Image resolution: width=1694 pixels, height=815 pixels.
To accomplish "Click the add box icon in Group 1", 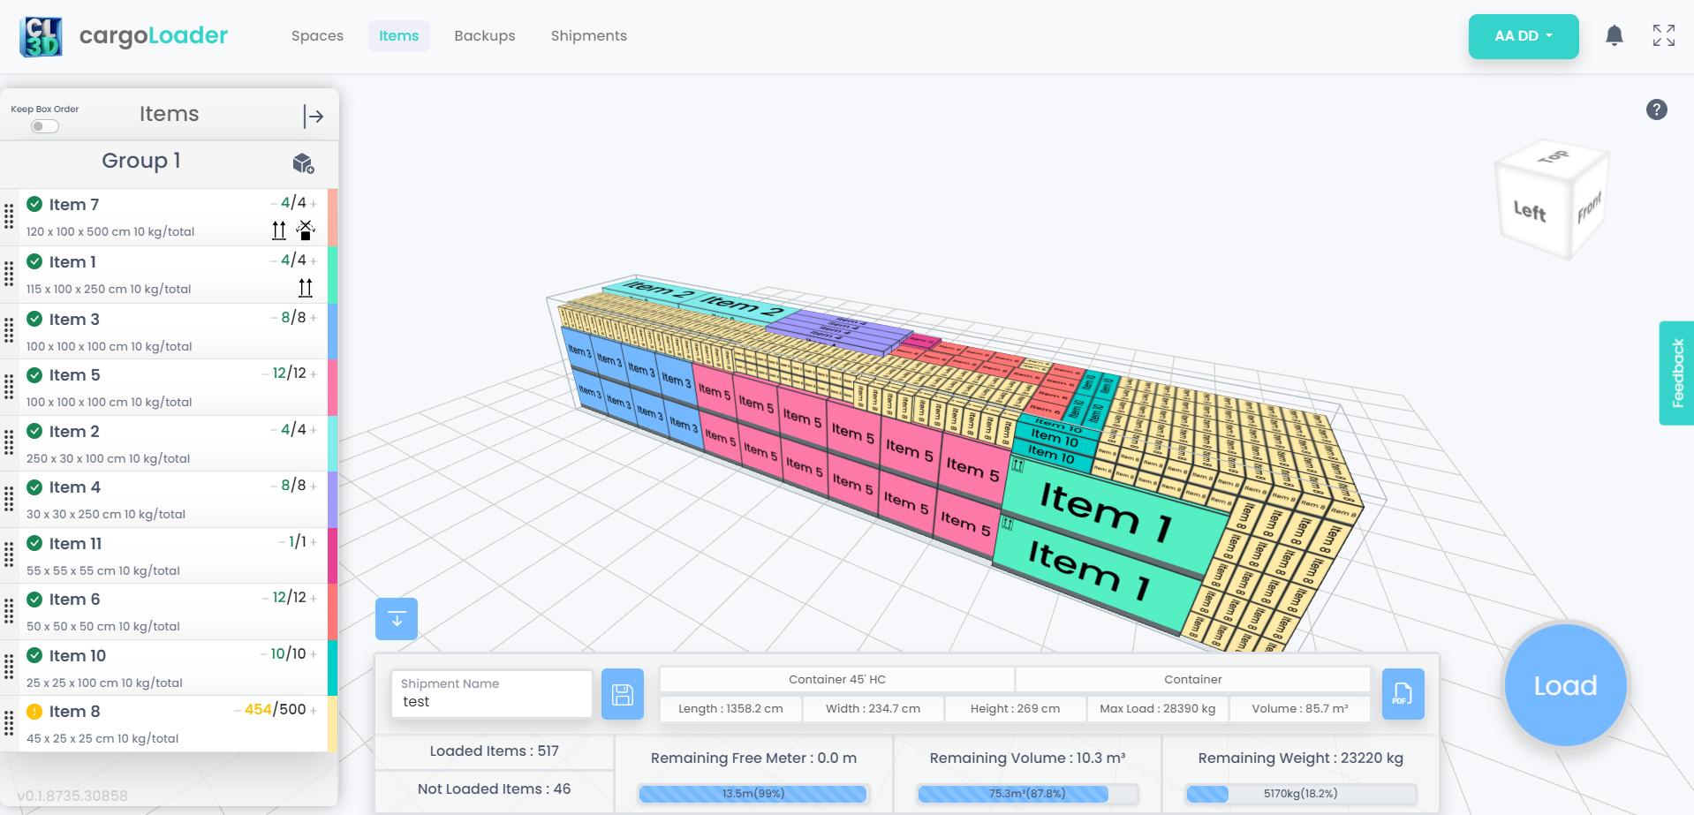I will click(303, 163).
